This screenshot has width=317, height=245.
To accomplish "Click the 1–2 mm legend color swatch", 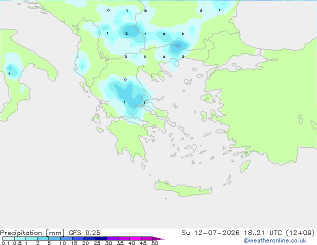I will click(x=31, y=238).
